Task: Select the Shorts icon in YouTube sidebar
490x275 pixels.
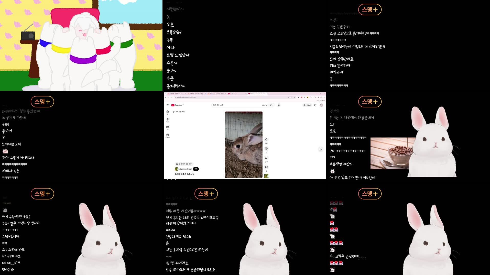Action: click(x=168, y=120)
